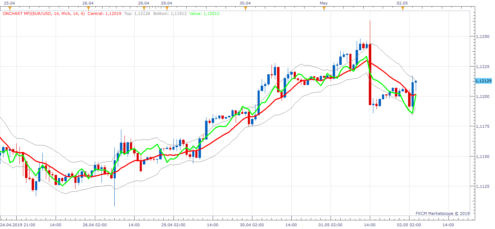Select the tallest red candle after May marker
The image size is (495, 229).
tap(370, 75)
